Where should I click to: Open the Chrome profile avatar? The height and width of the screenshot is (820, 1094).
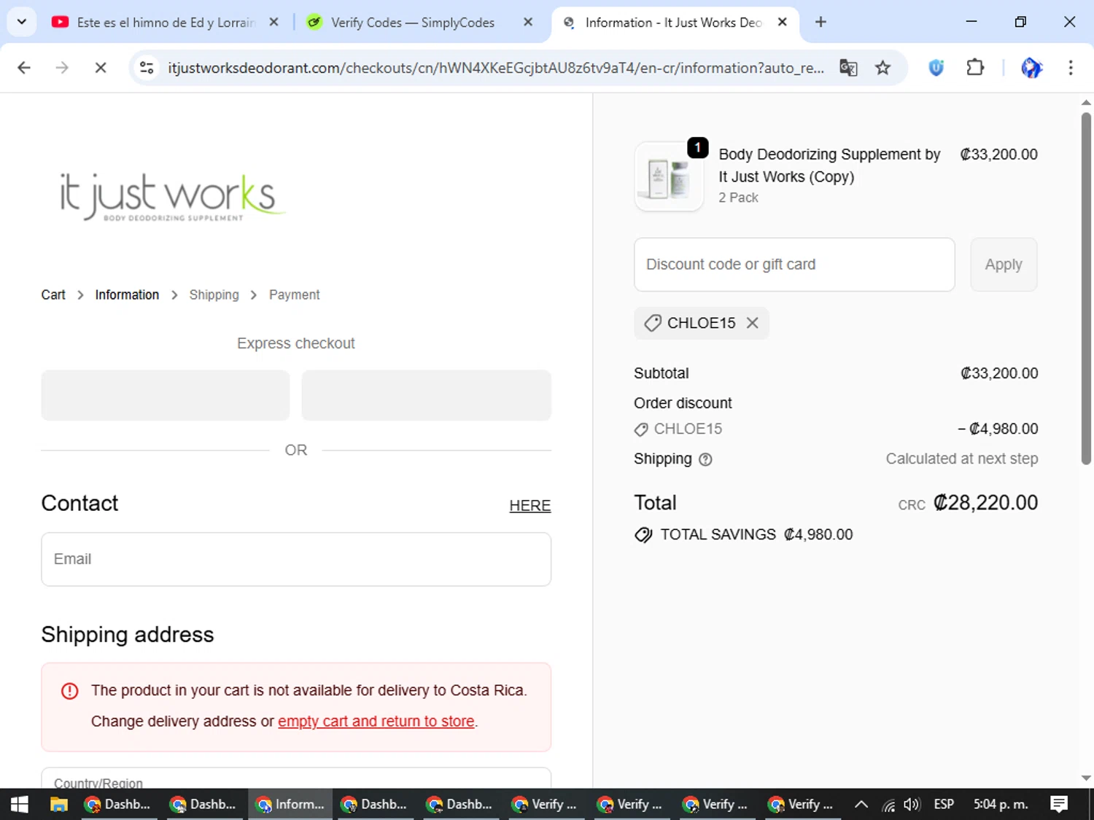(1031, 68)
